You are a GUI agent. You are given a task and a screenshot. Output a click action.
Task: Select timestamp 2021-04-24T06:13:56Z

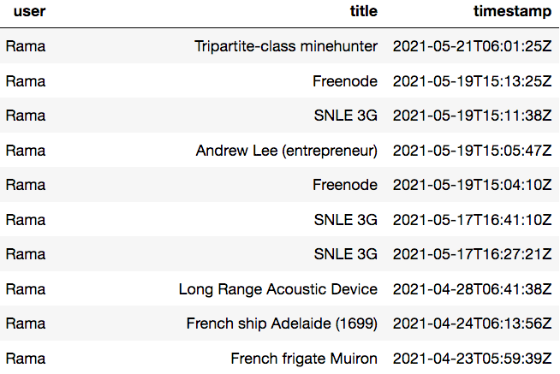[472, 324]
